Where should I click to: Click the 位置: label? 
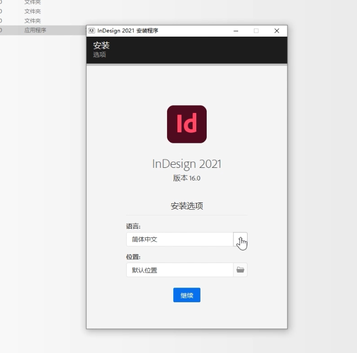133,257
